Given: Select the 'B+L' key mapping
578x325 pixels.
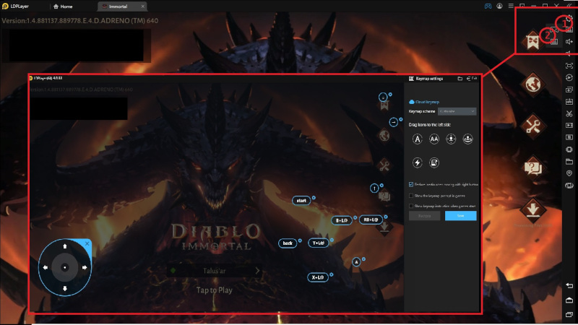Looking at the screenshot, I should (x=342, y=220).
